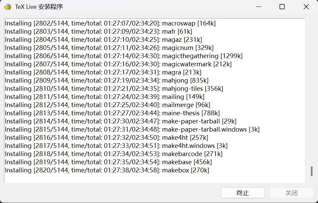Click the log line for mafr [61k]
This screenshot has height=203, width=318.
pos(98,31)
